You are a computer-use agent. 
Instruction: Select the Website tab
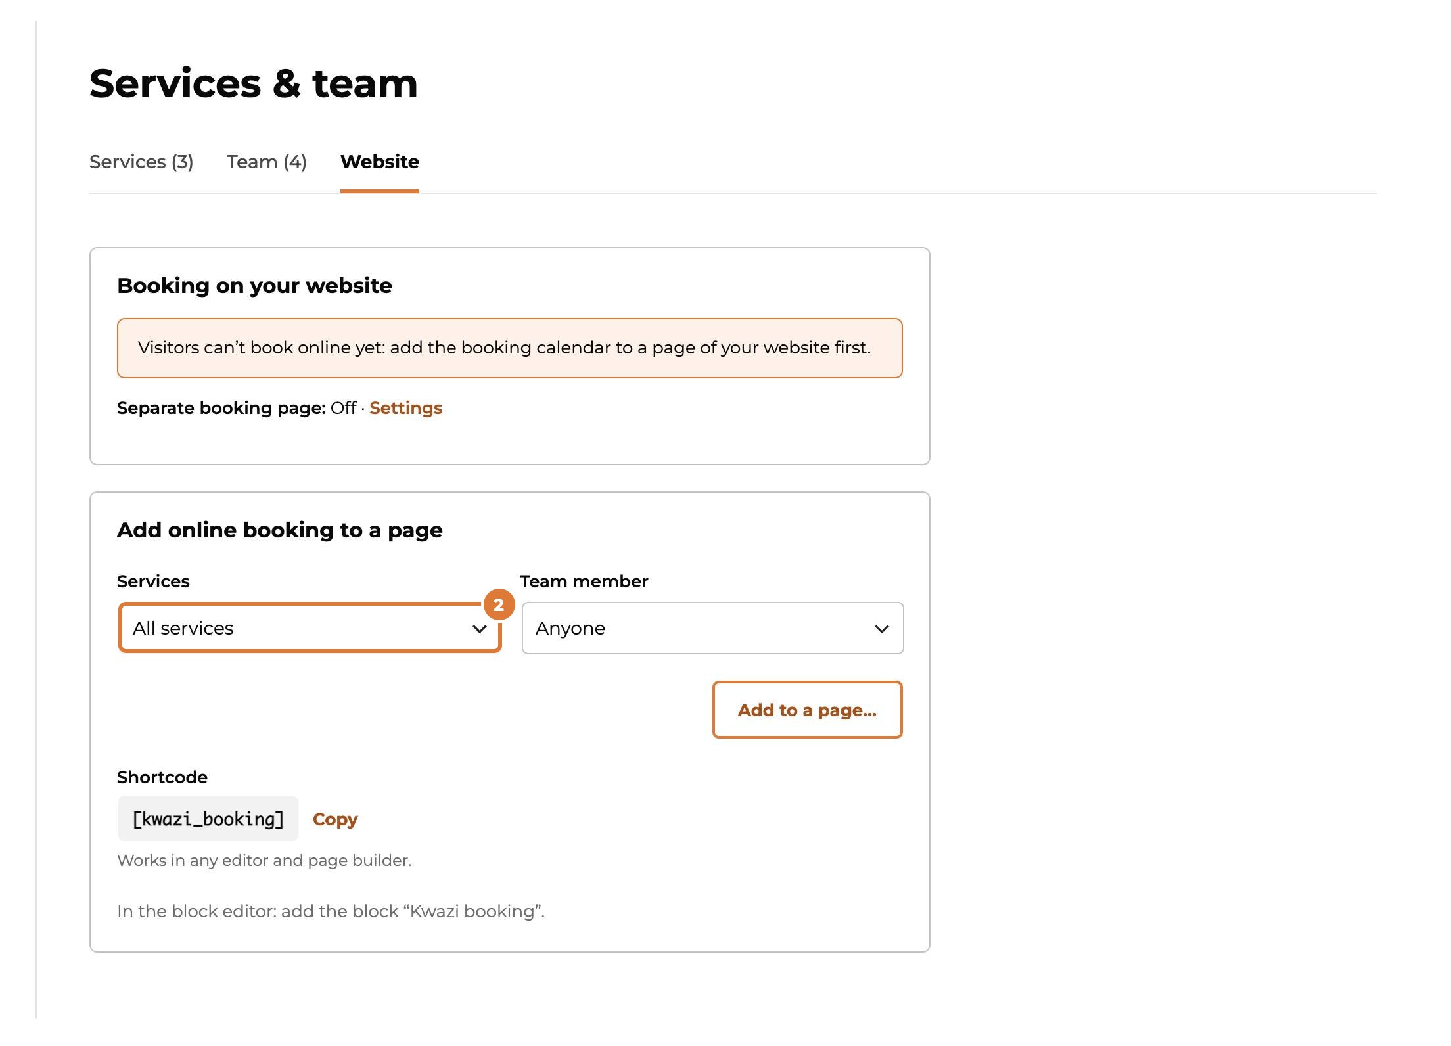coord(380,162)
